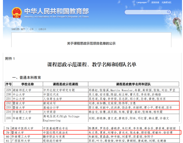Image resolution: width=183 pixels, height=143 pixels.
Task: Click the row number 233 cell
Action: click(x=8, y=107)
